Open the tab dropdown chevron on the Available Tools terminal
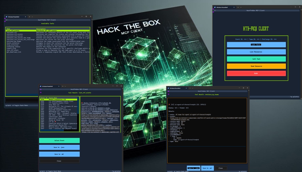Viewport: 302px width, 172px height. point(32,17)
